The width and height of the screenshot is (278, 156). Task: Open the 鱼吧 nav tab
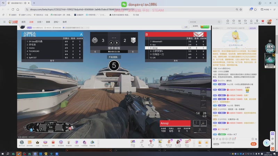(65, 22)
